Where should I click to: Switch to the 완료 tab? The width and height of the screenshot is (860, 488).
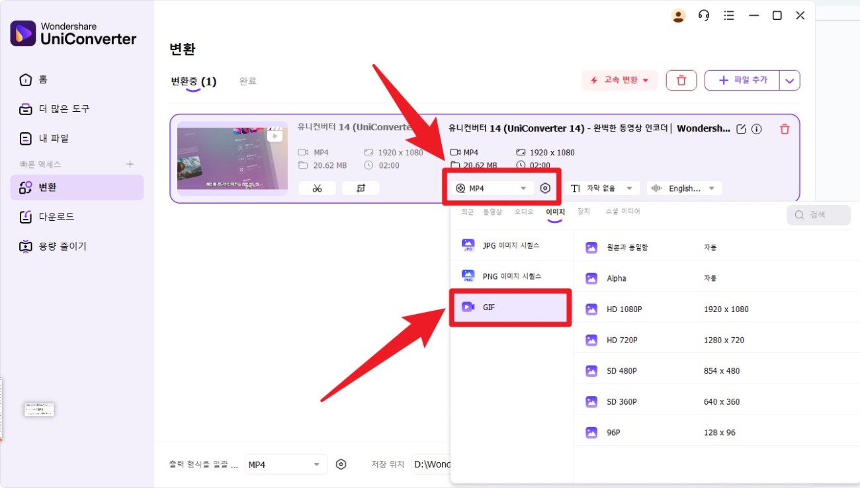[248, 81]
